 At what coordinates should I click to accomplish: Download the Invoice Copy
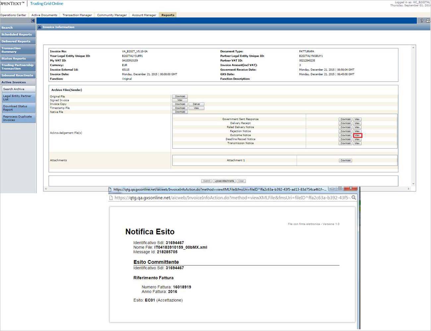pos(180,104)
